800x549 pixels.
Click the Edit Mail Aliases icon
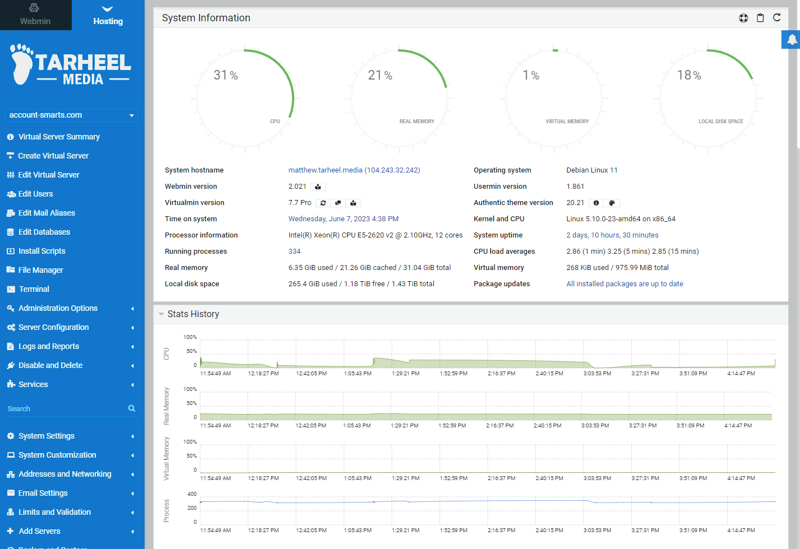click(x=11, y=213)
